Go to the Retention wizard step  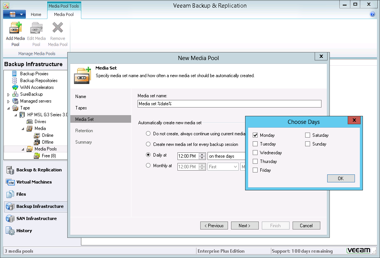click(x=84, y=131)
